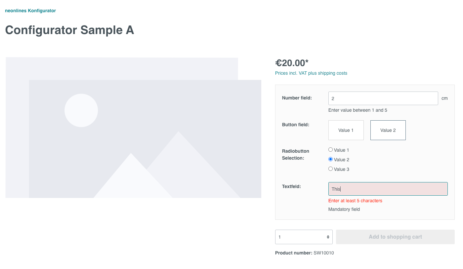
Task: Click the Radiobutton Selection label
Action: click(x=295, y=154)
